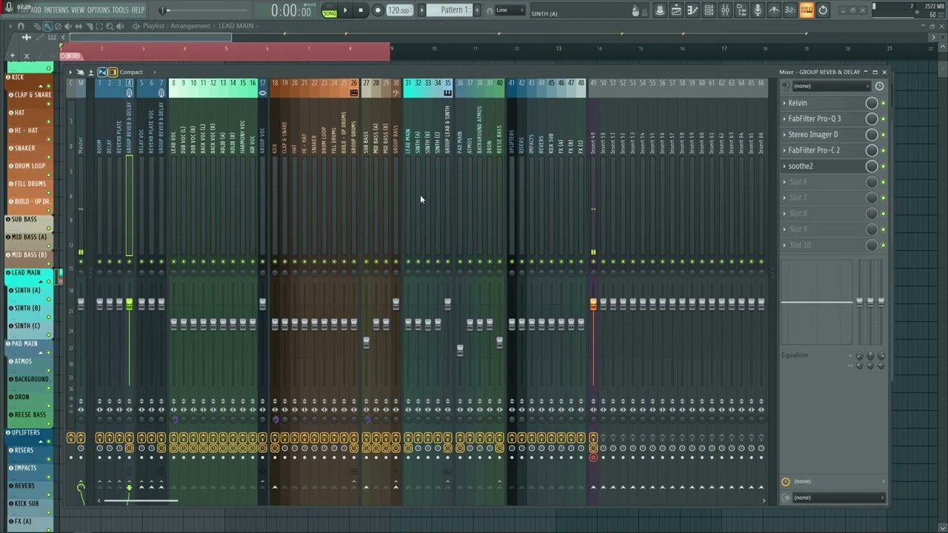This screenshot has width=948, height=533.
Task: Toggle the playlist snap magnet icon
Action: coord(21,26)
